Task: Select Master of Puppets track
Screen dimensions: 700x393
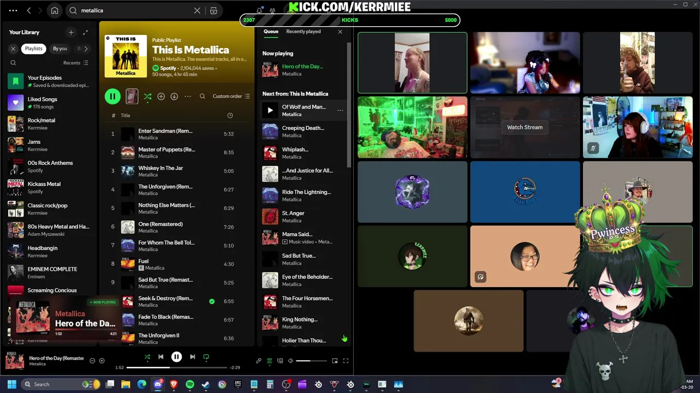Action: [x=177, y=152]
